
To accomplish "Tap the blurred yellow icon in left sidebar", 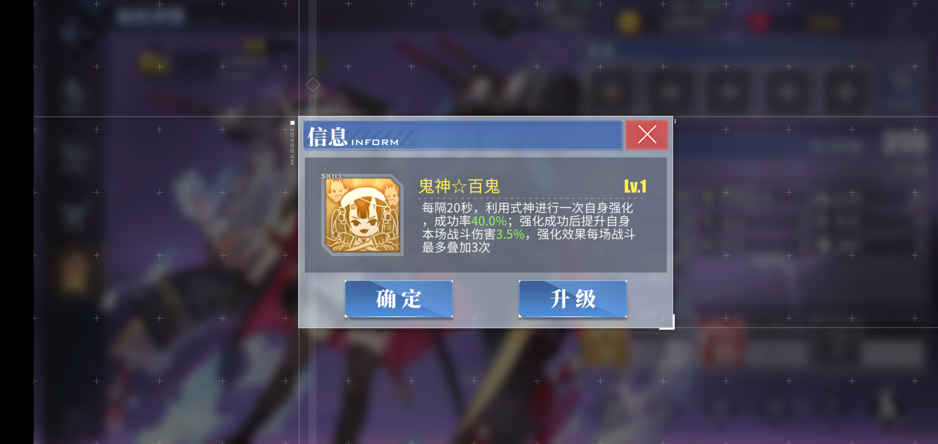I will [74, 272].
